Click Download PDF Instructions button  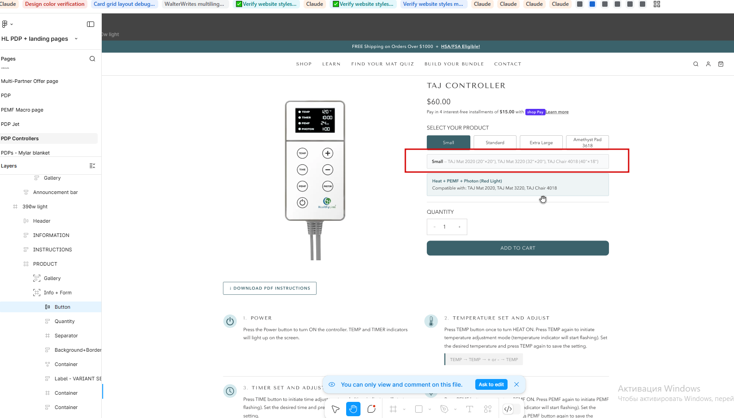point(269,288)
